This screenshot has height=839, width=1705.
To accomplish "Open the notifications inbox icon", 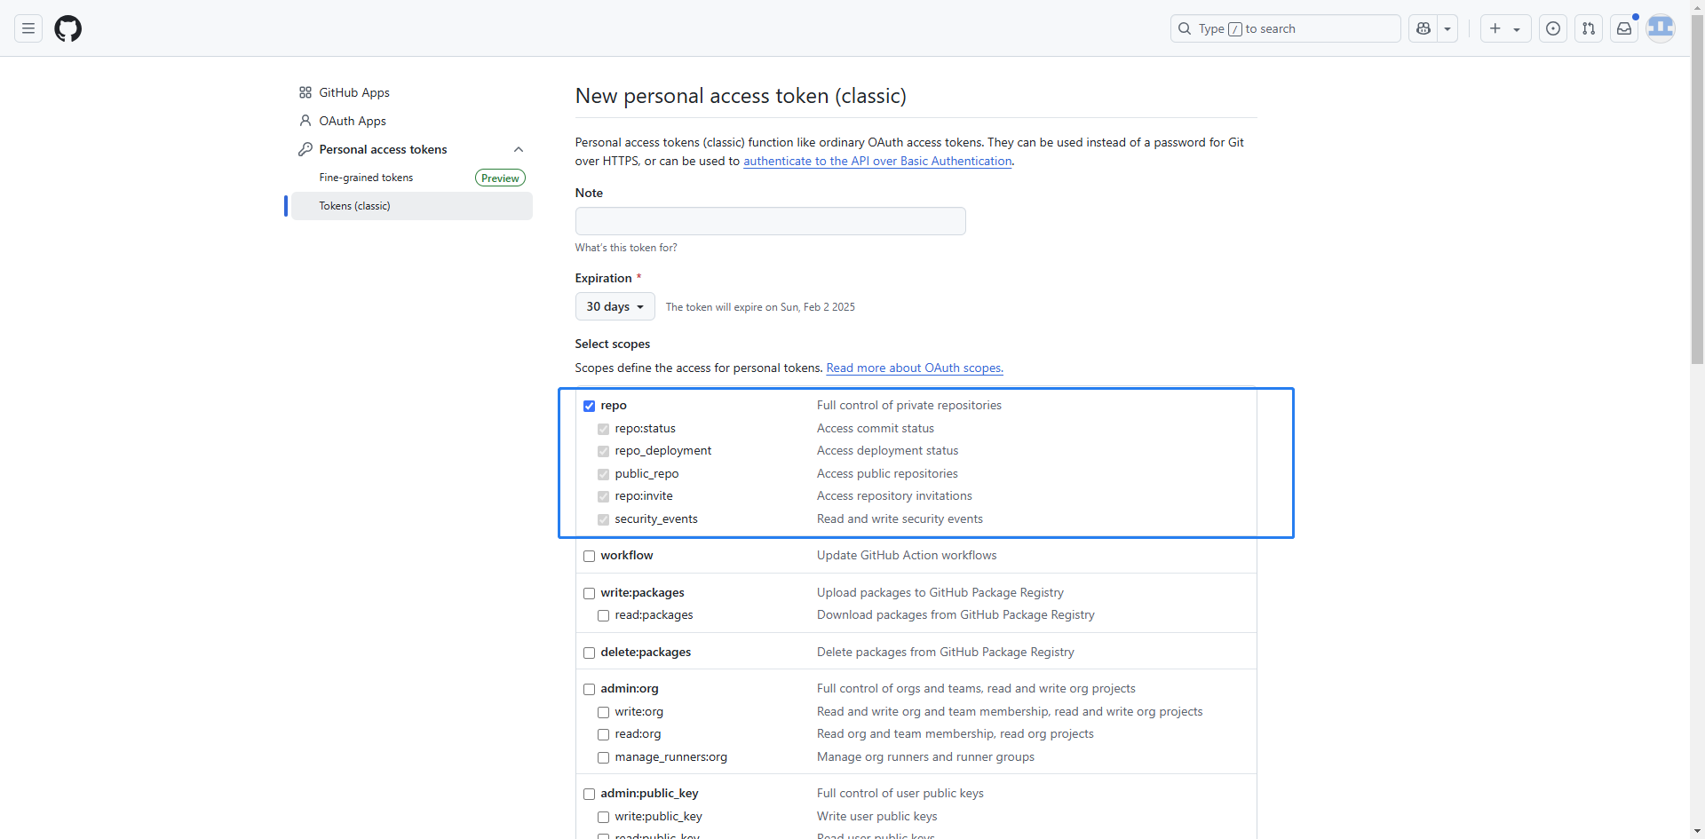I will [1624, 28].
